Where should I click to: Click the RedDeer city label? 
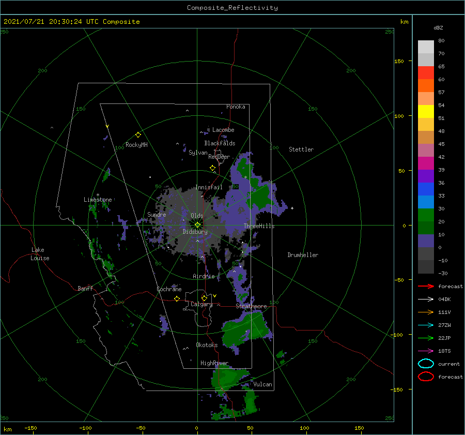219,157
